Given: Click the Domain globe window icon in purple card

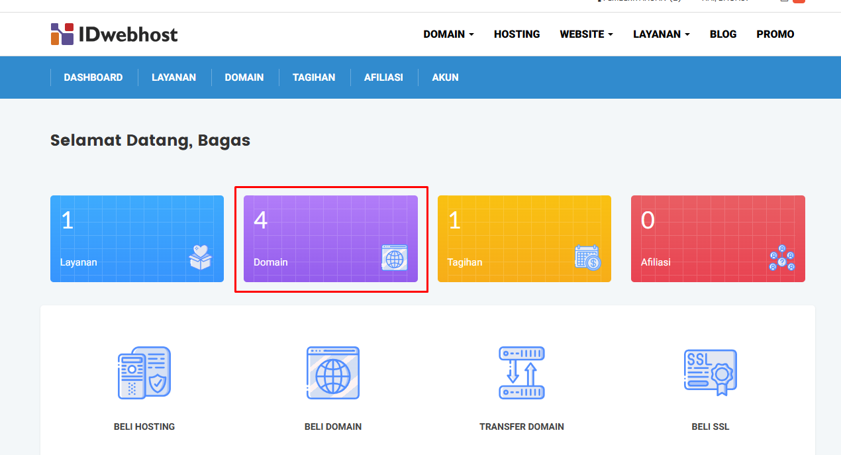Looking at the screenshot, I should 395,258.
